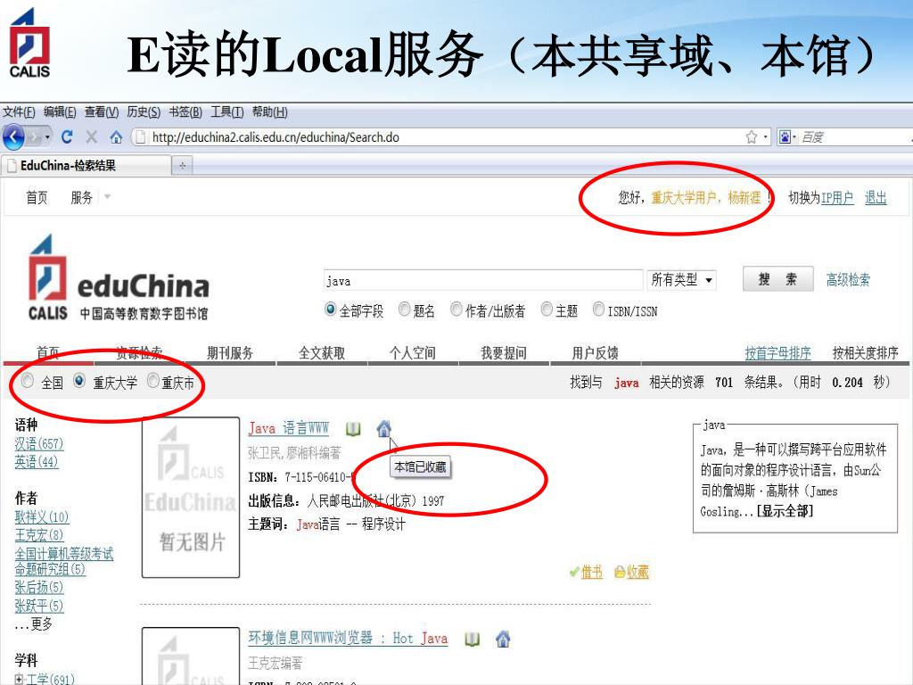Go to the browser home icon
Viewport: 913px width, 685px height.
(116, 137)
